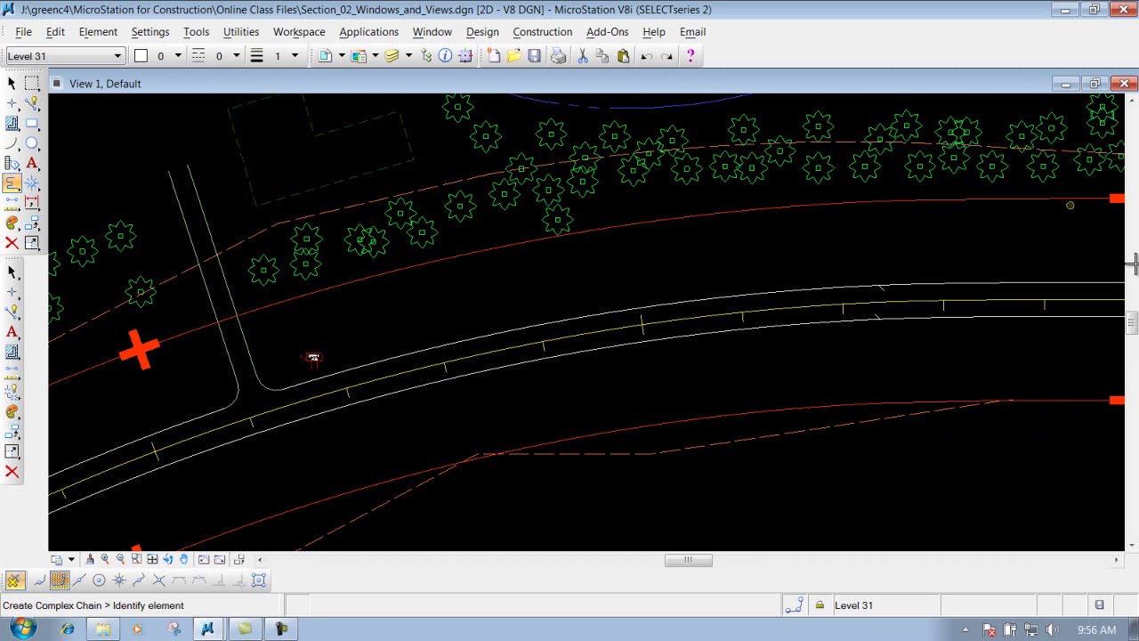This screenshot has height=641, width=1139.
Task: Select the Place Fence tool
Action: 32,83
